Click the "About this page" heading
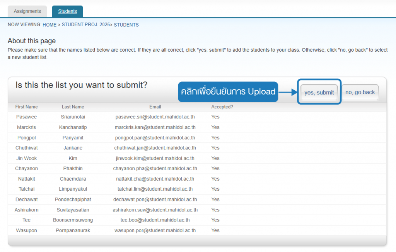396x252 pixels. click(x=32, y=41)
